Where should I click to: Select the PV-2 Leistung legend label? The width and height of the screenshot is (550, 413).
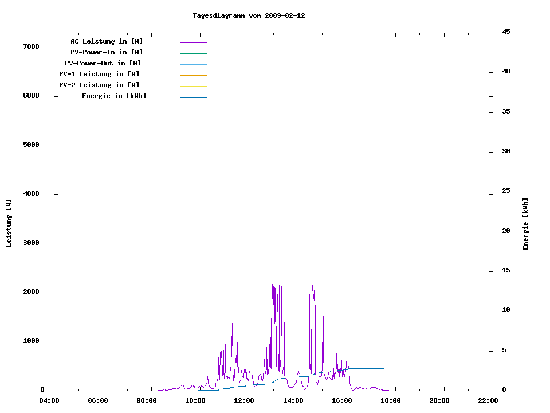(99, 85)
